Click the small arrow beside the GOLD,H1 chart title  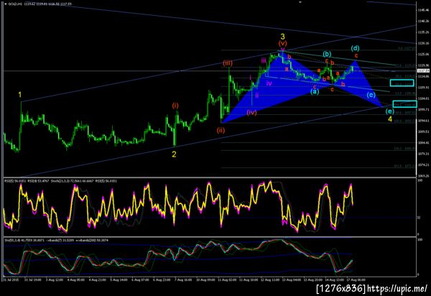click(6, 4)
